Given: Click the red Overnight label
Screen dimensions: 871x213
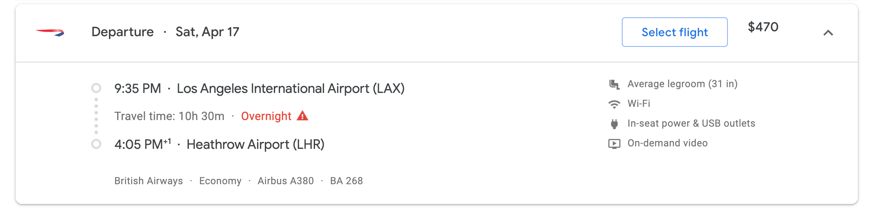Looking at the screenshot, I should point(266,116).
